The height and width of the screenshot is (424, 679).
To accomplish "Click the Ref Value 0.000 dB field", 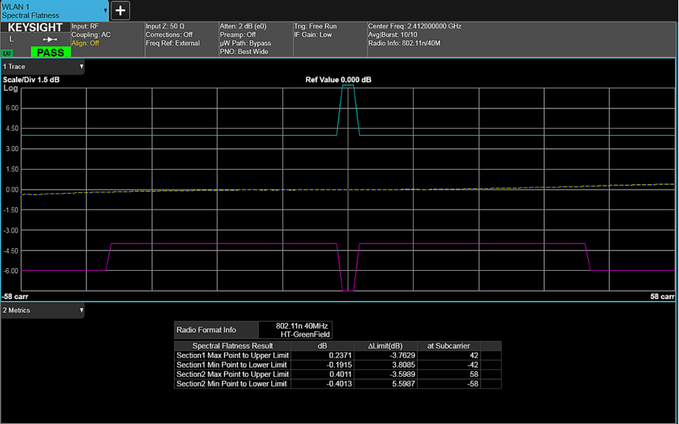I will (x=339, y=79).
